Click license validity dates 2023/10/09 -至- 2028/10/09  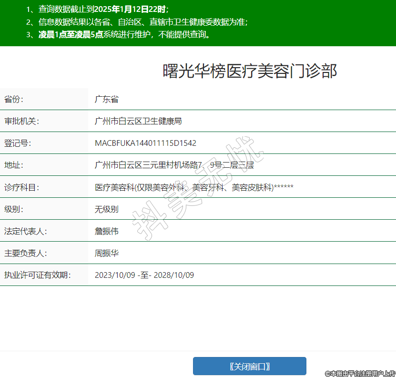coord(144,275)
